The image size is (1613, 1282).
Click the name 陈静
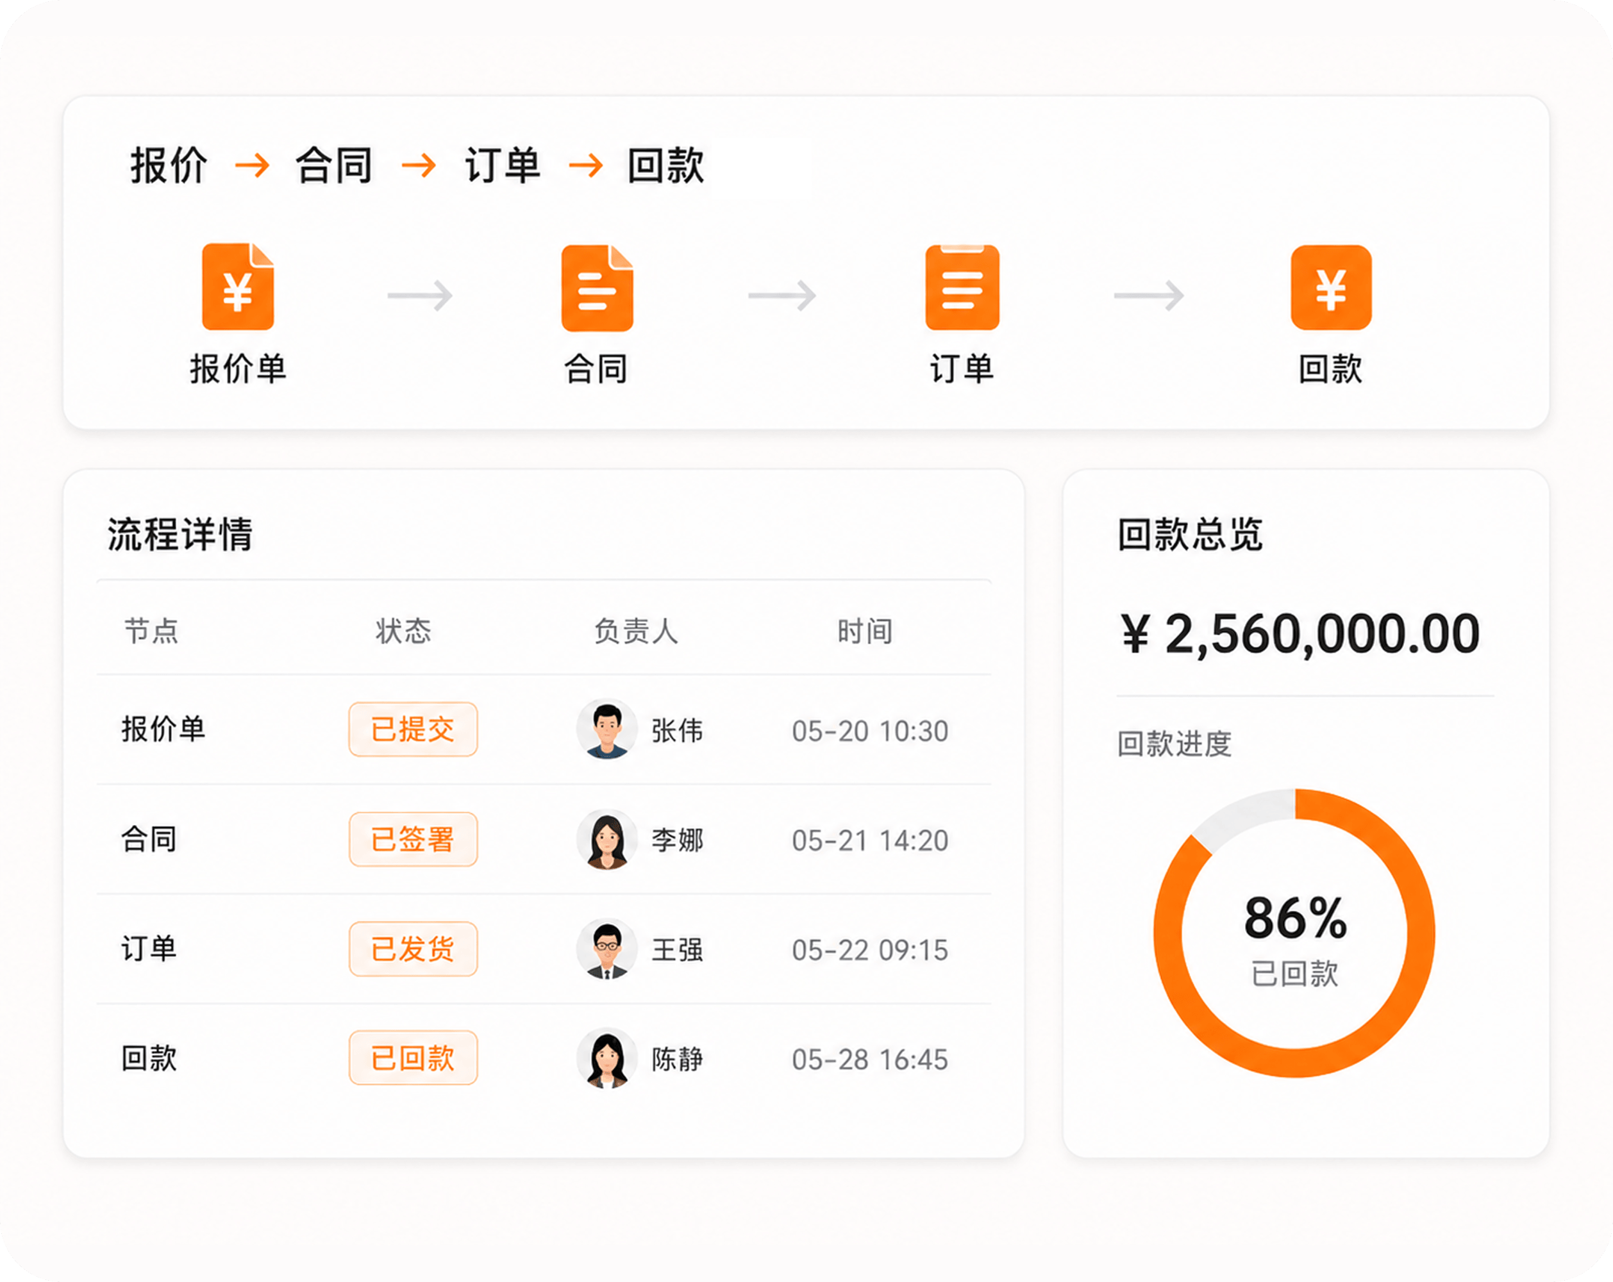pos(677,1059)
